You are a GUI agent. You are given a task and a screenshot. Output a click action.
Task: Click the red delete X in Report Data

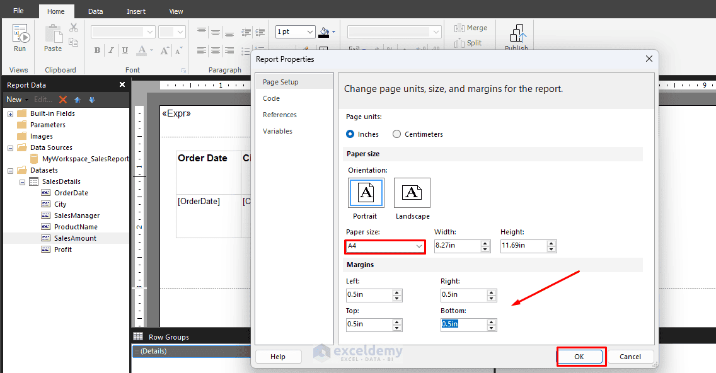coord(63,100)
